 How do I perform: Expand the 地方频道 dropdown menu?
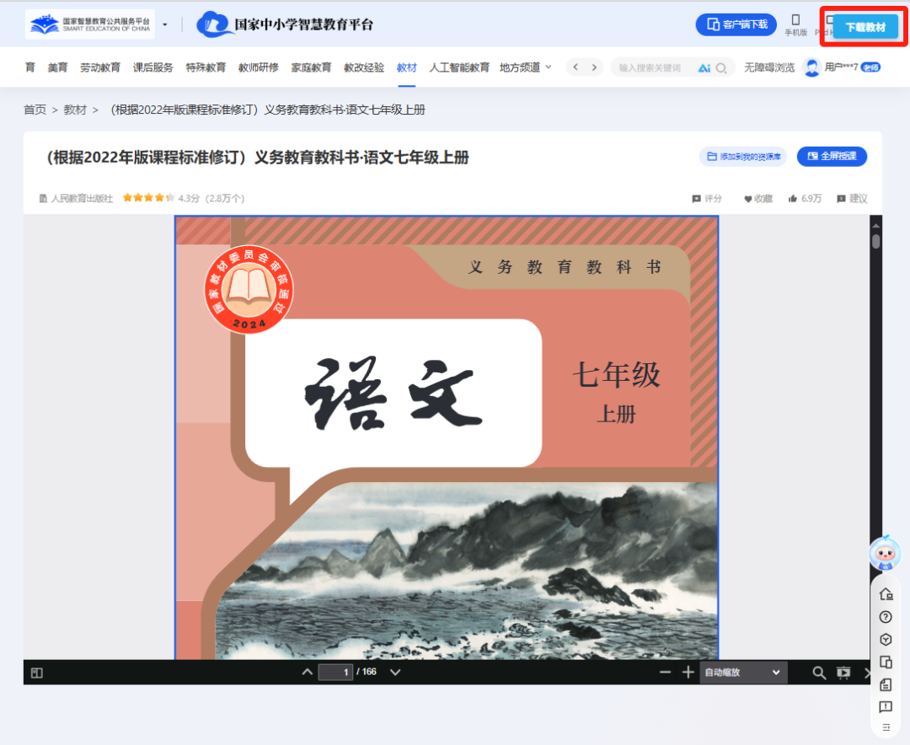(x=522, y=67)
